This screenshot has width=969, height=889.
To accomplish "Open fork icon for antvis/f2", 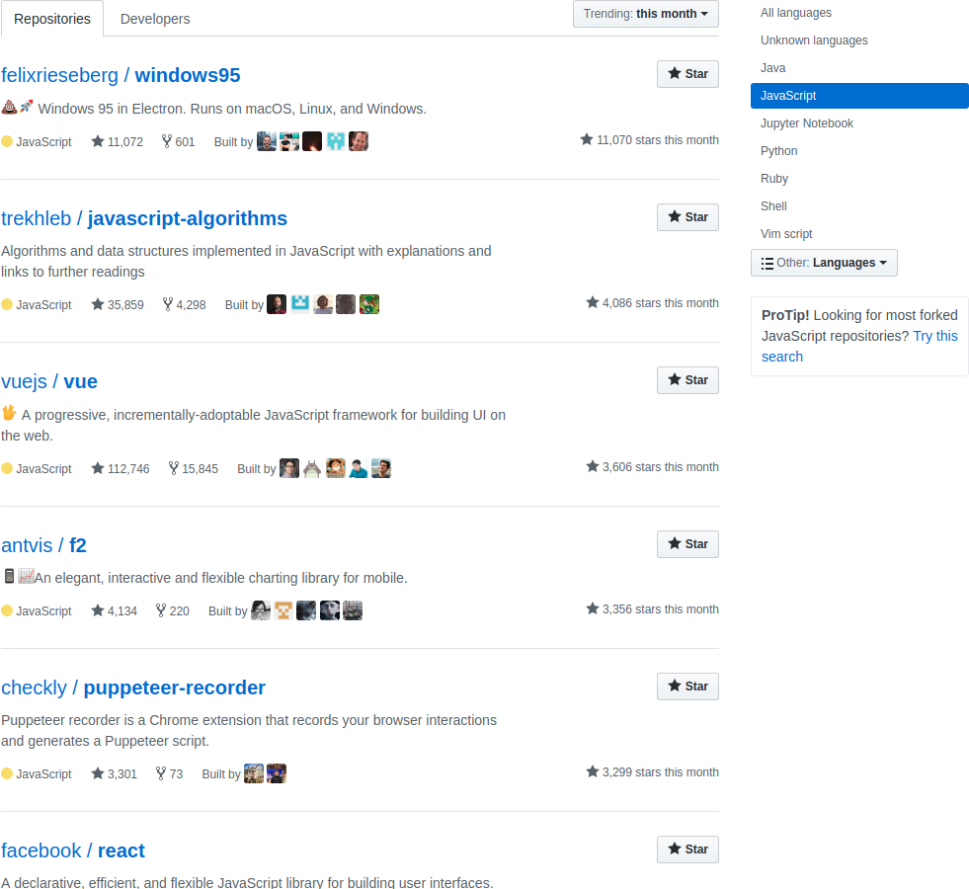I will pos(161,611).
